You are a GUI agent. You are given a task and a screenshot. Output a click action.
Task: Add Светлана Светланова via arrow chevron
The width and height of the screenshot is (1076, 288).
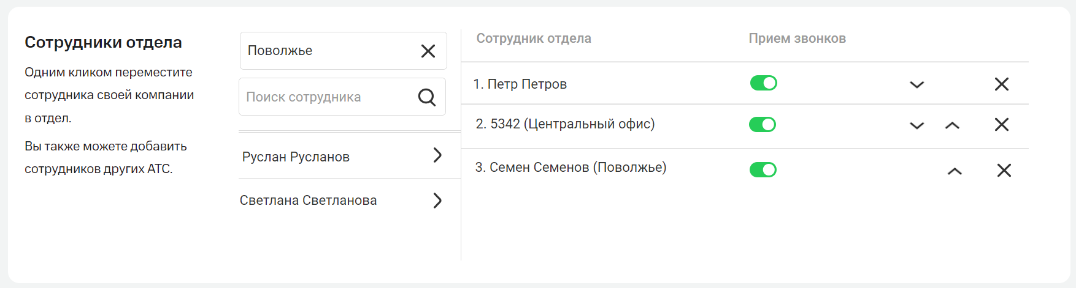pos(437,201)
